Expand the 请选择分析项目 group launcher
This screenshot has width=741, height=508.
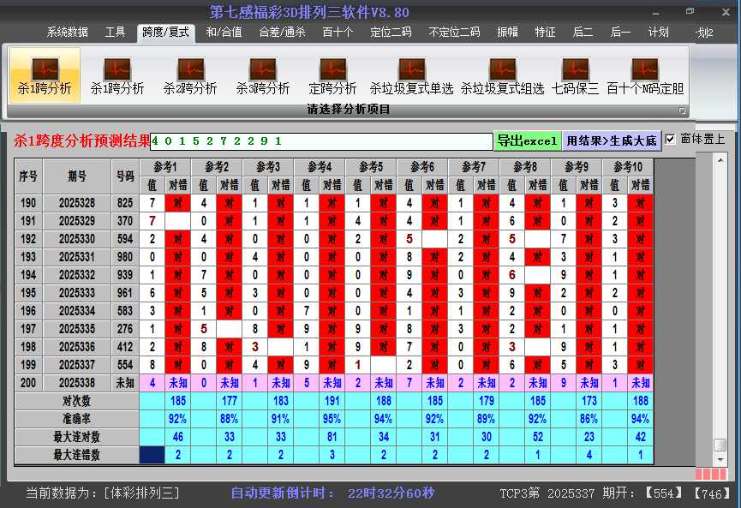click(x=683, y=111)
